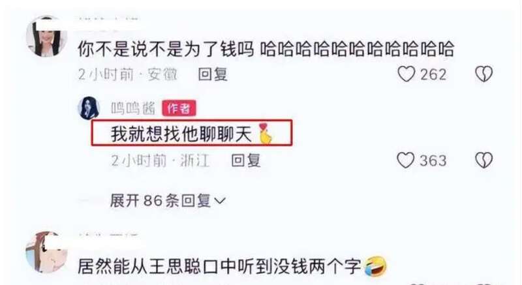Select the comment text 你不是说不是为了钱吗
The width and height of the screenshot is (522, 285).
click(x=166, y=49)
